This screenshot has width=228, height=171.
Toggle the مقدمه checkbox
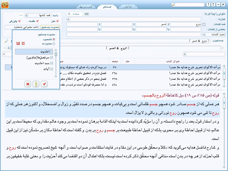[37, 21]
